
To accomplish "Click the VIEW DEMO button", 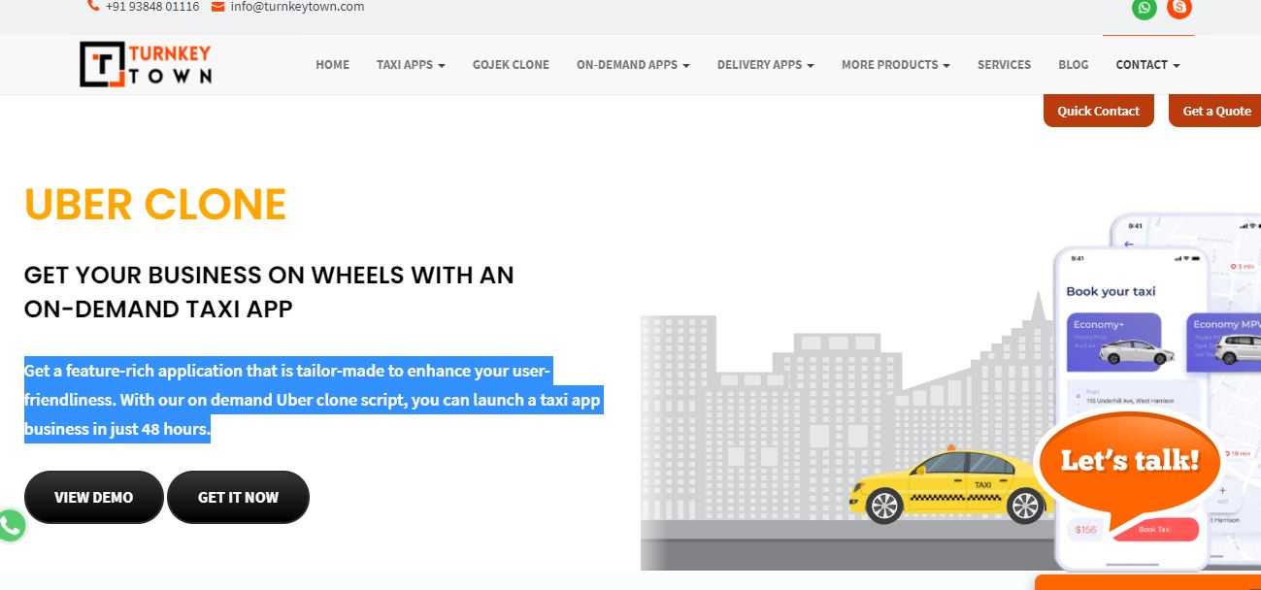I will click(x=93, y=497).
